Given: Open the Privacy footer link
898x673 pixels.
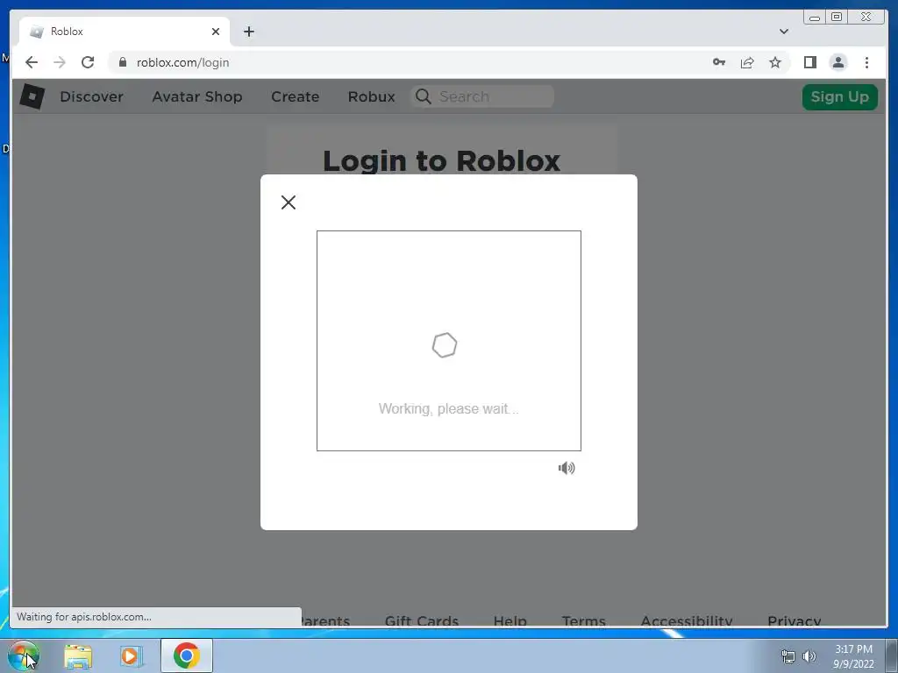Looking at the screenshot, I should (x=794, y=621).
